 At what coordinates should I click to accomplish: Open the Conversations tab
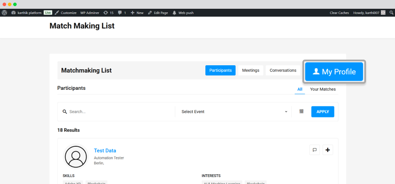coord(283,71)
